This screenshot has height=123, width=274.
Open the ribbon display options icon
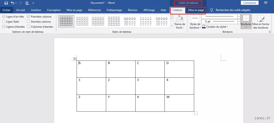[266, 3]
